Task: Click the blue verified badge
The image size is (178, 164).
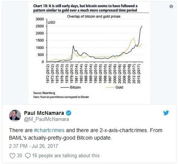Action: pyautogui.click(x=69, y=113)
